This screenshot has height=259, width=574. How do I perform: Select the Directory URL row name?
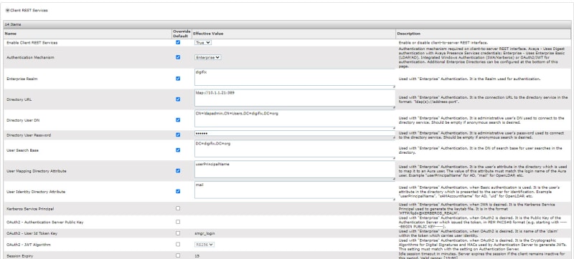[19, 99]
